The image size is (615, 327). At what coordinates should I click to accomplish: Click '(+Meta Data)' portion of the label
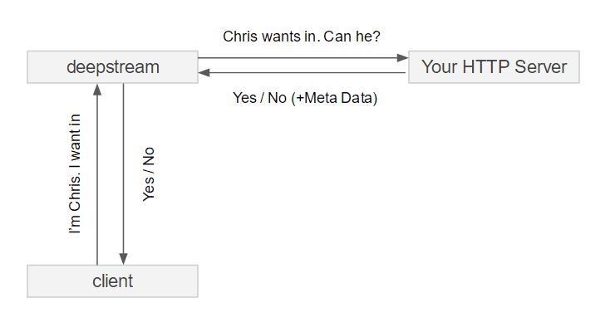[x=335, y=98]
